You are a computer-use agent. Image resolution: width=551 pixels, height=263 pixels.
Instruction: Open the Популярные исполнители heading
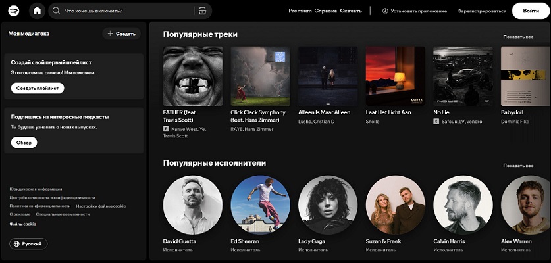click(215, 163)
